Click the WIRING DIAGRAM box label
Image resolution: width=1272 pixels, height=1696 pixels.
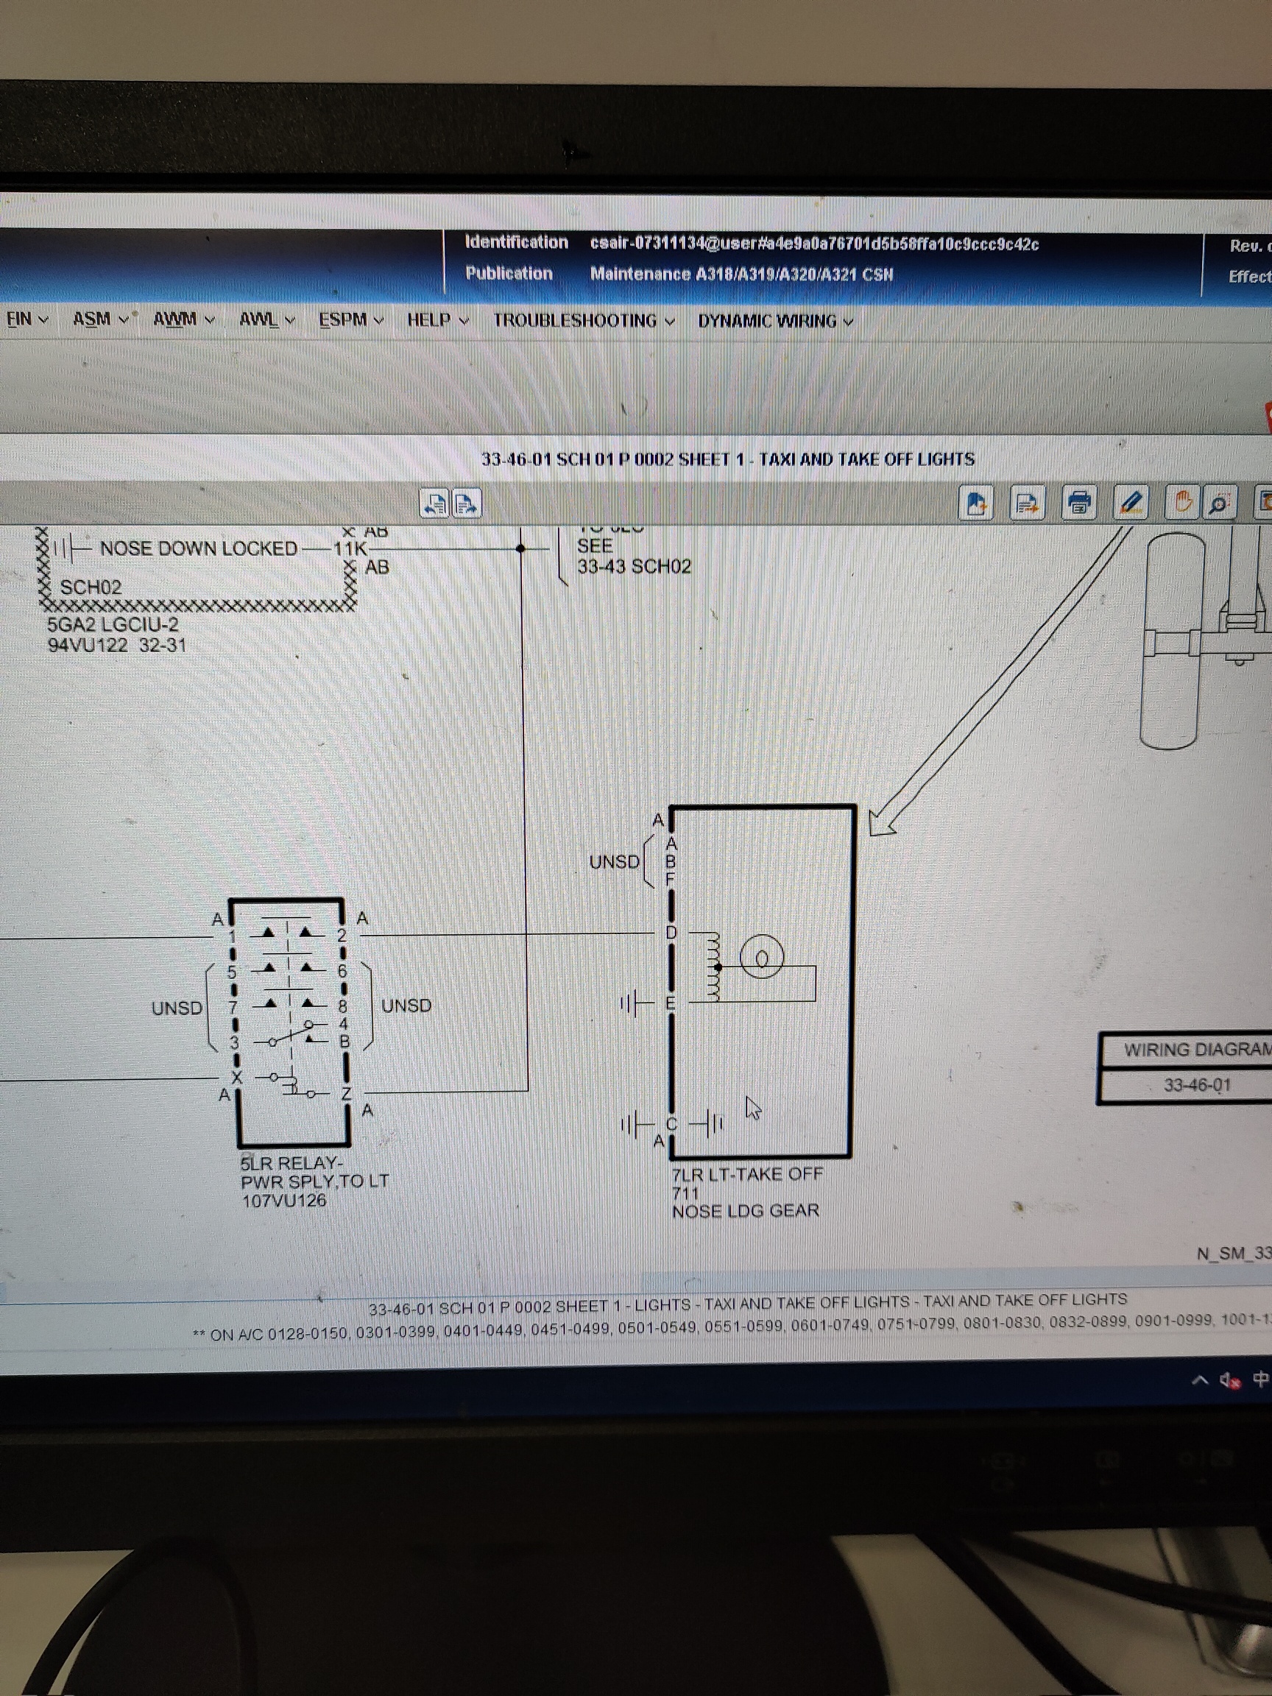click(1197, 1050)
